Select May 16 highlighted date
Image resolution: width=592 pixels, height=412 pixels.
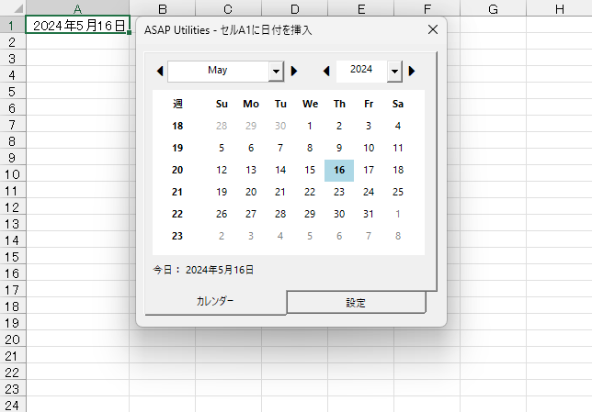[x=339, y=171]
